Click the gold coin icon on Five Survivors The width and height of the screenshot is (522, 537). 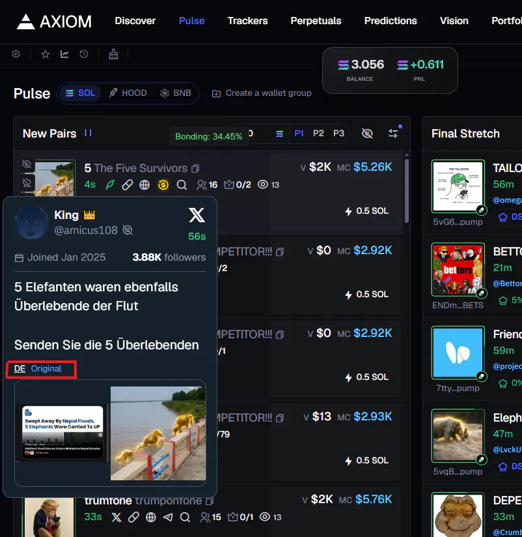[163, 185]
